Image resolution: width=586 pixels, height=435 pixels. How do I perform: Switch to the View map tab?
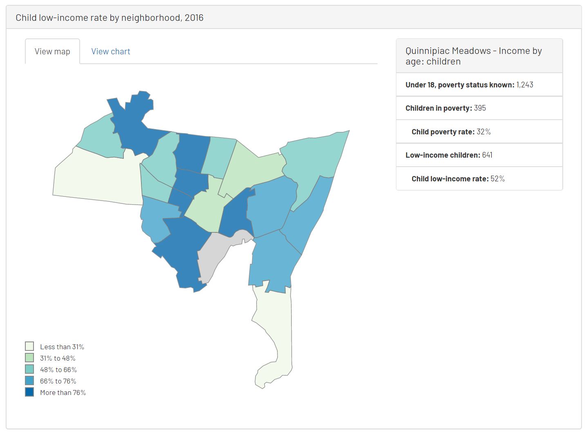tap(52, 51)
